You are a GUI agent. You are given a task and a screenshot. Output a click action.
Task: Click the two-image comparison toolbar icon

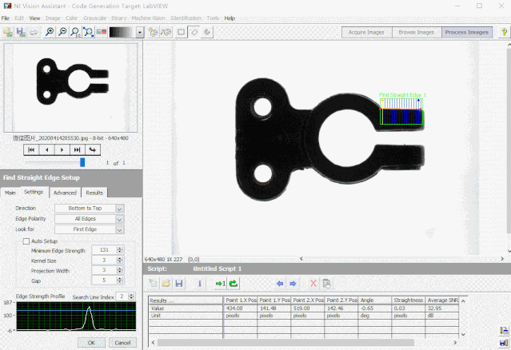[x=102, y=32]
